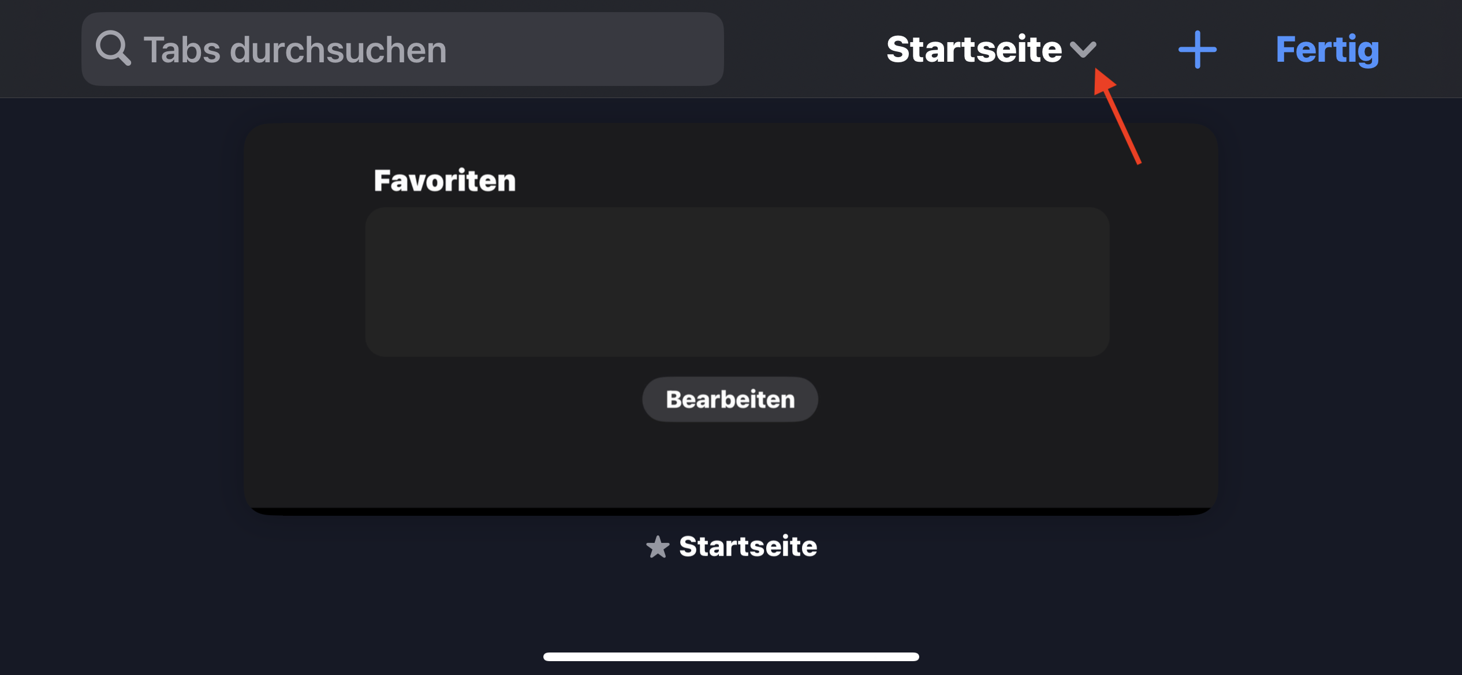
Task: Click the red arrow annotation
Action: (x=1118, y=117)
